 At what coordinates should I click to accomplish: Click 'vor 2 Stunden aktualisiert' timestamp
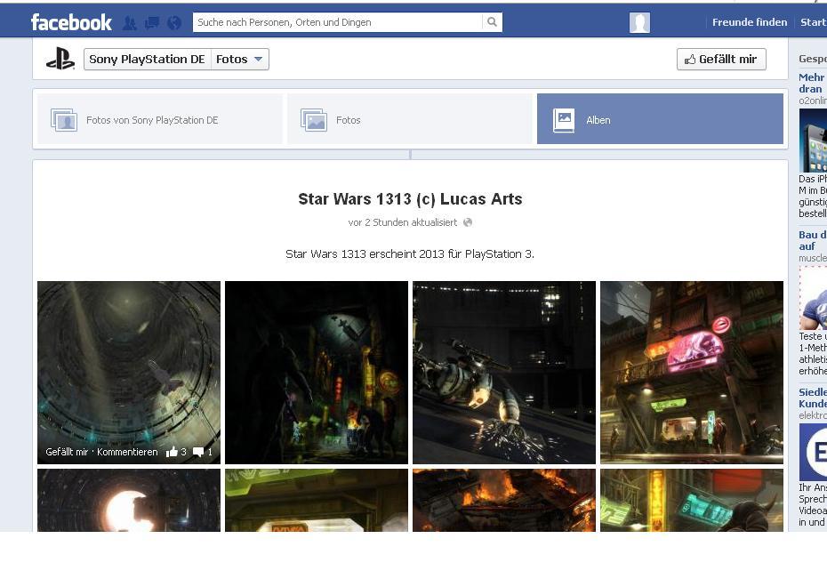(403, 222)
